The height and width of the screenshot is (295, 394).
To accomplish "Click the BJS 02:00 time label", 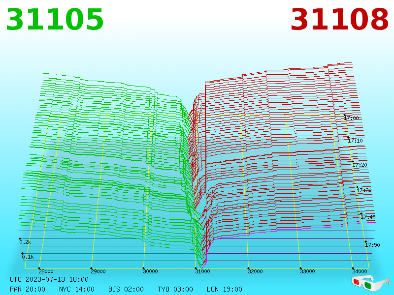I will [x=126, y=289].
